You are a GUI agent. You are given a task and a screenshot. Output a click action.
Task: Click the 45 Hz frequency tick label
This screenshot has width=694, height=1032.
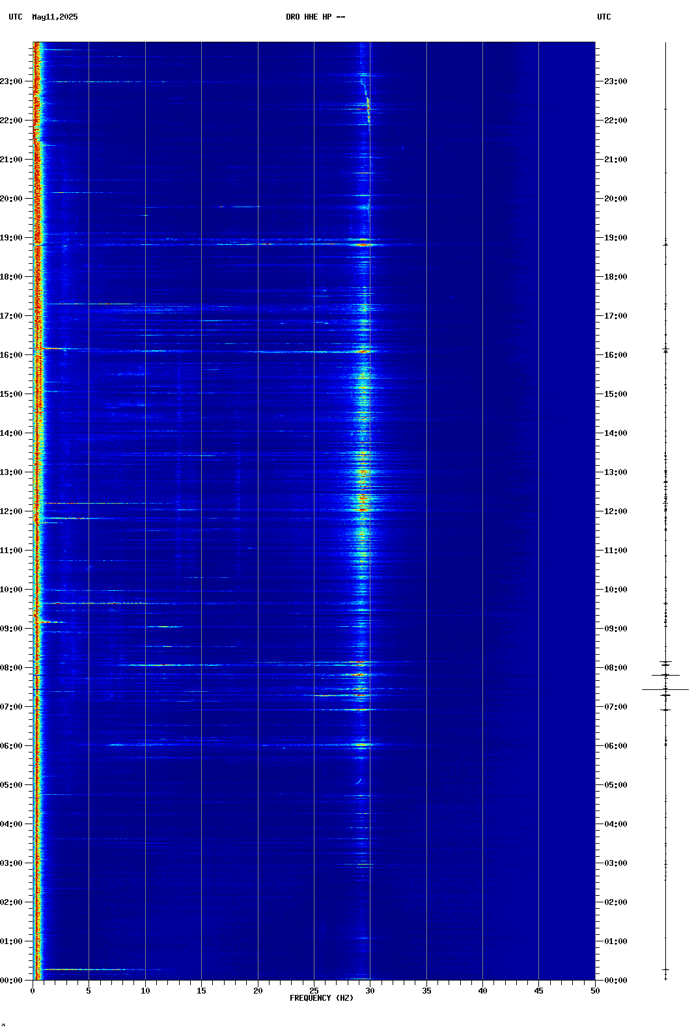tap(538, 991)
